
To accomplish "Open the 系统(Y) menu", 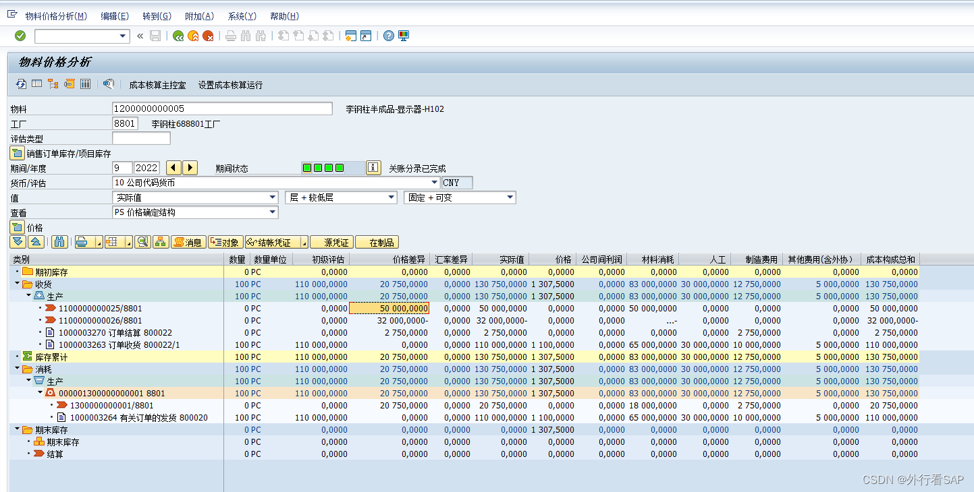I will [x=242, y=16].
